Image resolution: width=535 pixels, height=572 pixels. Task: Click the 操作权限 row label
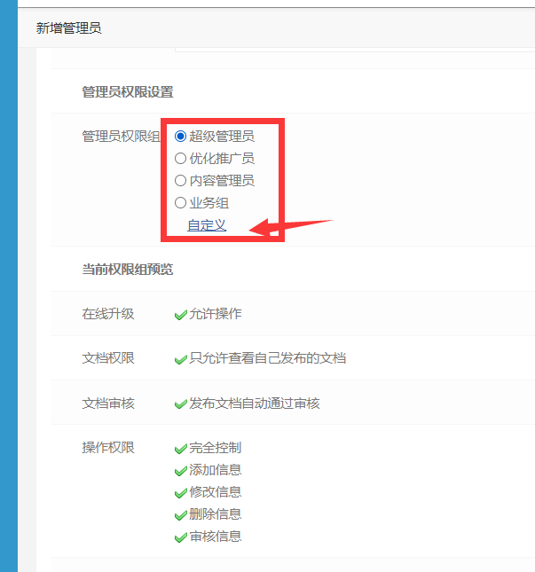coord(108,448)
